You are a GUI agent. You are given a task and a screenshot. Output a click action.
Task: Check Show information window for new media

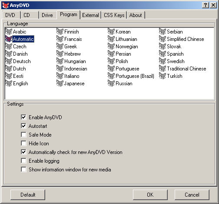[23, 169]
